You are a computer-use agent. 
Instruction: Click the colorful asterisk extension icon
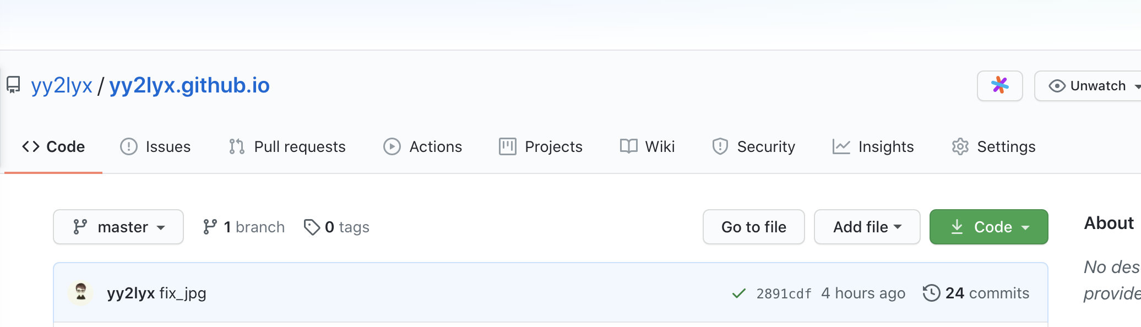click(999, 86)
